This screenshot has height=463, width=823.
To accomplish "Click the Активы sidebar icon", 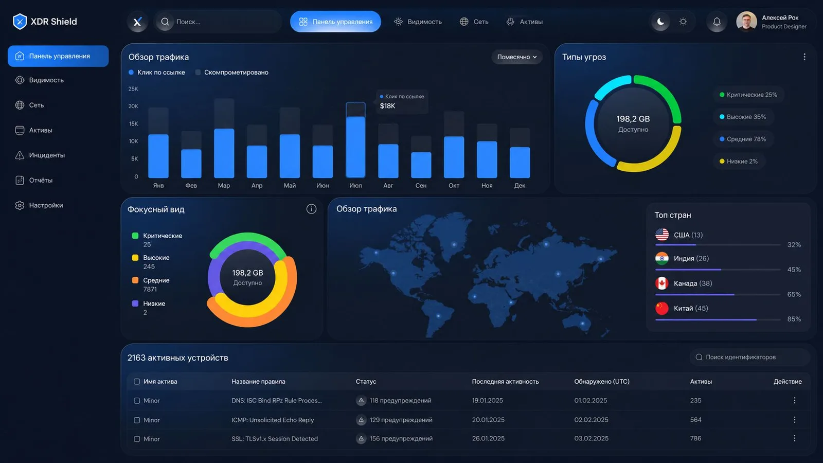I will tap(20, 130).
